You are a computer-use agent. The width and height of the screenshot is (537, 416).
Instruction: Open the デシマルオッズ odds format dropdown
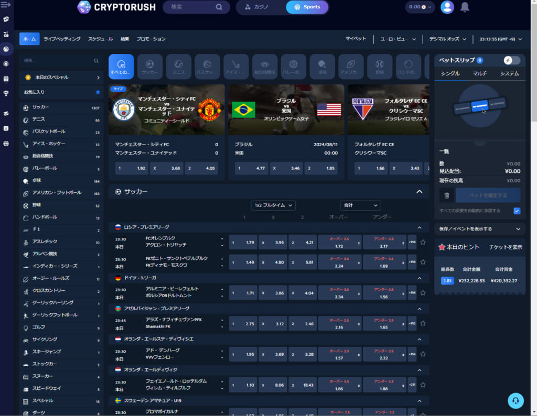[448, 39]
